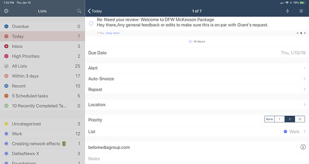Set priority to triple exclamation
Viewport: 309px width, 164px height.
pos(300,119)
